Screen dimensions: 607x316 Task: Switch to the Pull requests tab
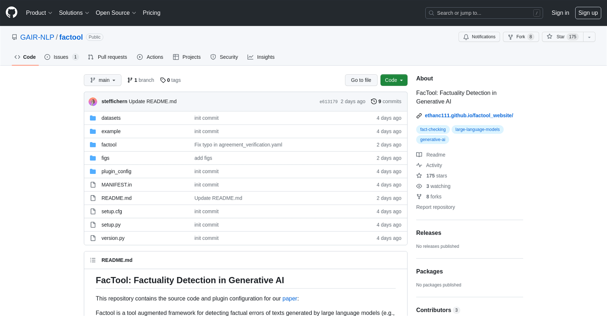(107, 57)
